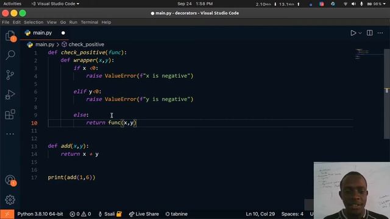This screenshot has height=219, width=390.
Task: Click the Wi-Fi icon in top bar
Action: (346, 4)
